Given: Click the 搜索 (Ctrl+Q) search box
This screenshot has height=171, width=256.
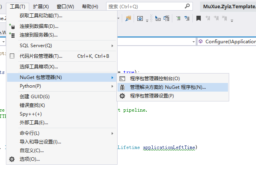Looking at the screenshot, I should [x=149, y=7].
